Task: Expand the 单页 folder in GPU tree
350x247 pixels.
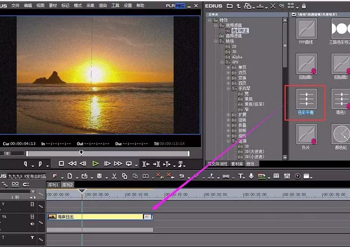Action: click(x=228, y=67)
